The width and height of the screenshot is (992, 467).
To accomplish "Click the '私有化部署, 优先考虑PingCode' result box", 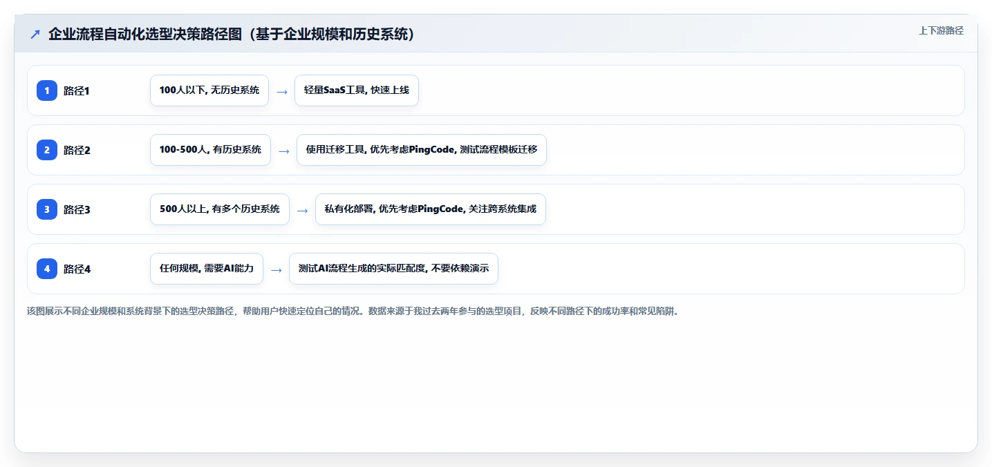I will tap(431, 209).
